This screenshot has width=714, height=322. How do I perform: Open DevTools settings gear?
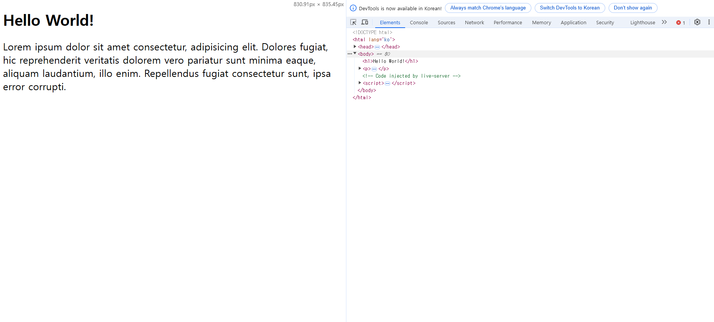coord(697,22)
